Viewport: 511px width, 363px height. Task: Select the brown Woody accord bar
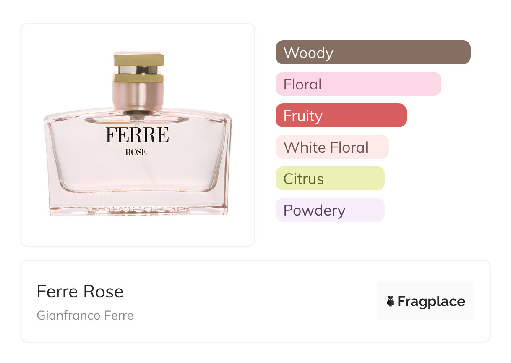pos(373,53)
